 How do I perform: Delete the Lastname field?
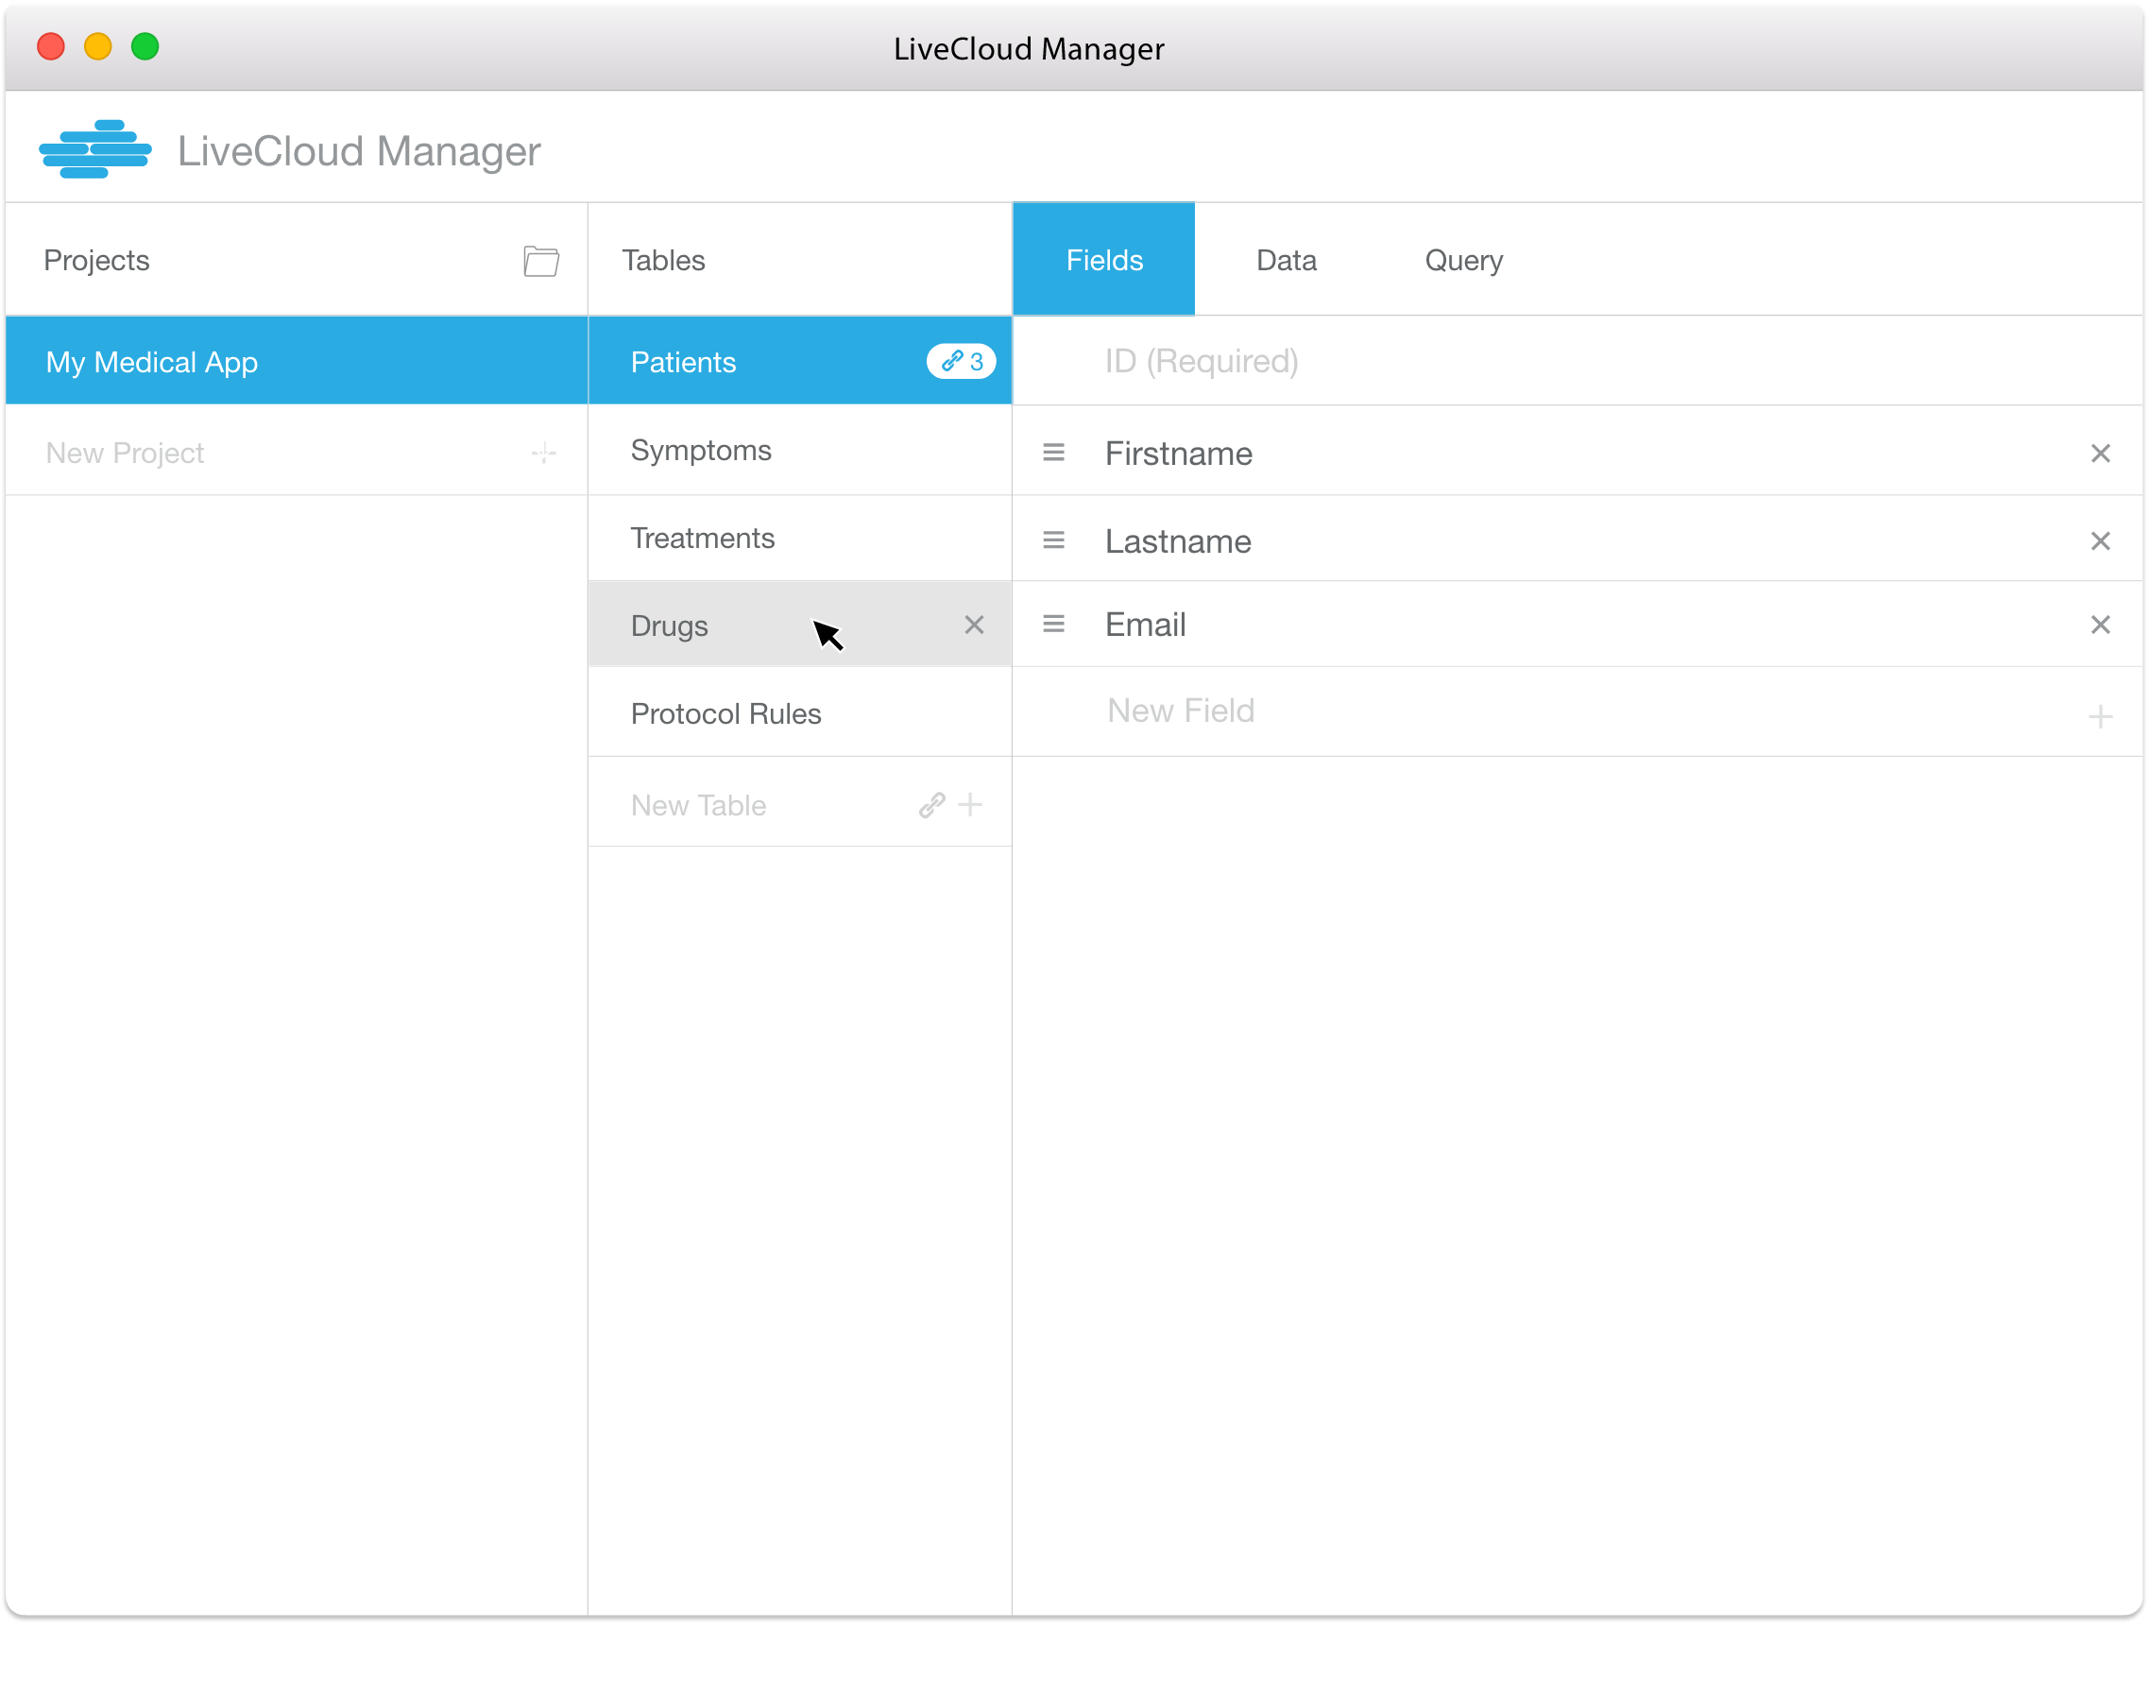tap(2102, 541)
